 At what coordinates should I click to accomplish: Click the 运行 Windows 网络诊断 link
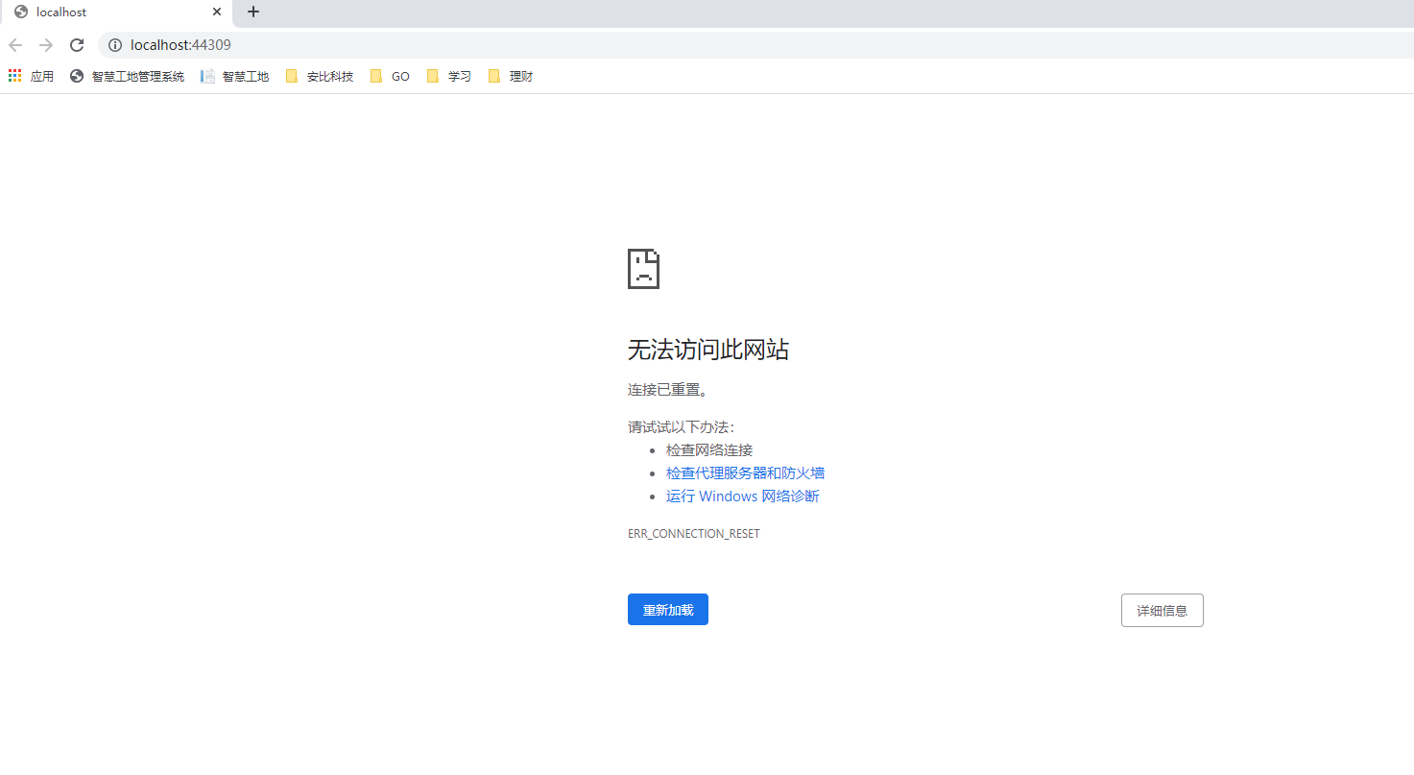[x=742, y=496]
